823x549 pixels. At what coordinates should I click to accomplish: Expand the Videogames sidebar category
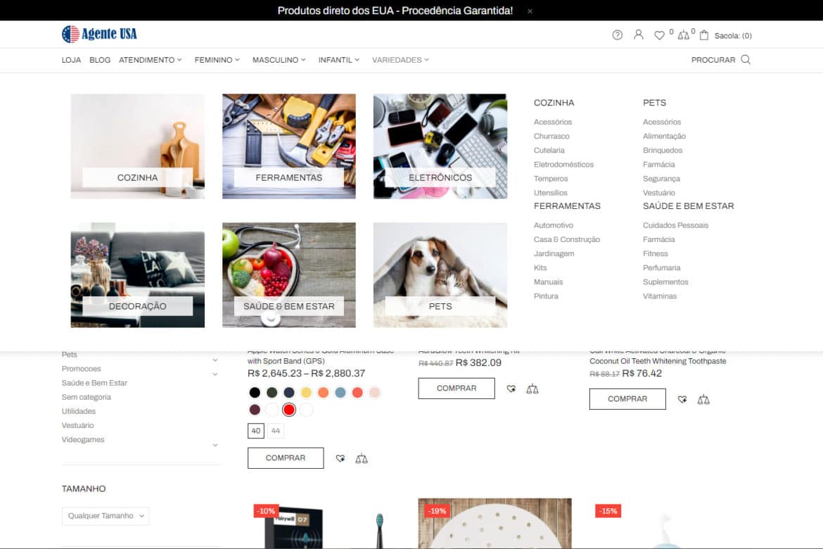(x=215, y=446)
